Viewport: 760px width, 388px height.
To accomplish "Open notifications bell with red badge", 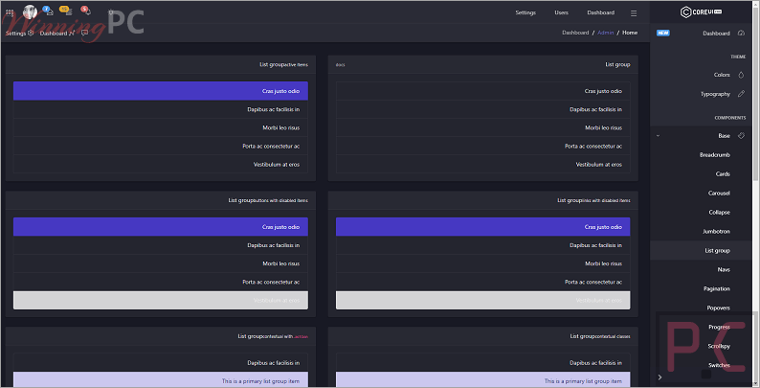I will point(87,11).
